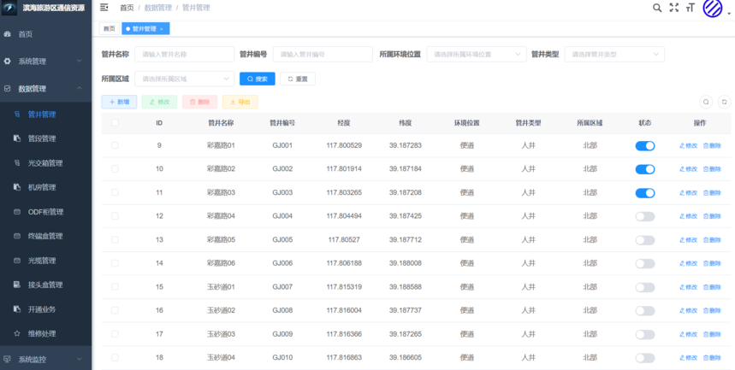Viewport: 735px width, 370px height.
Task: Open the header search magnifier icon
Action: coord(657,8)
